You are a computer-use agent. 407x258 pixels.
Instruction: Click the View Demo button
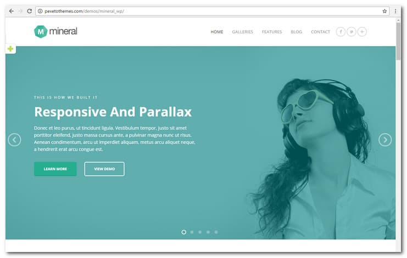point(104,169)
